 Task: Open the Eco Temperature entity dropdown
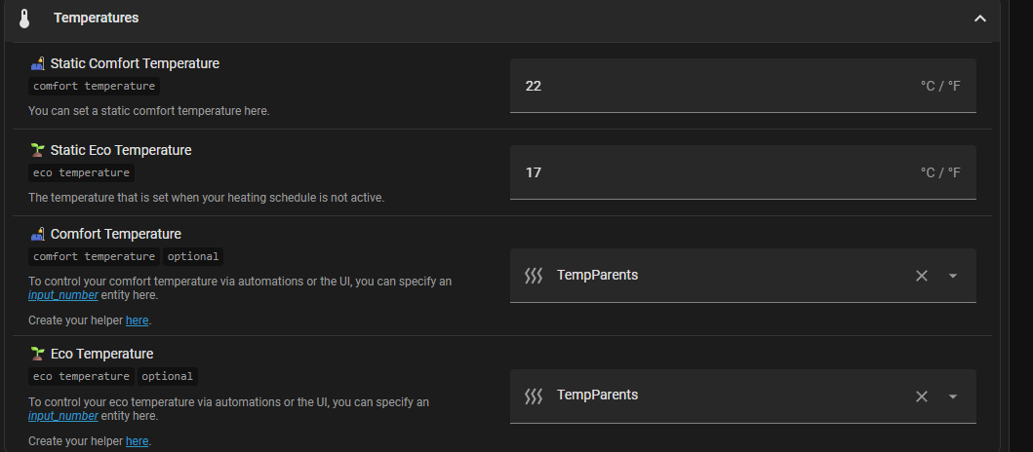click(x=953, y=395)
